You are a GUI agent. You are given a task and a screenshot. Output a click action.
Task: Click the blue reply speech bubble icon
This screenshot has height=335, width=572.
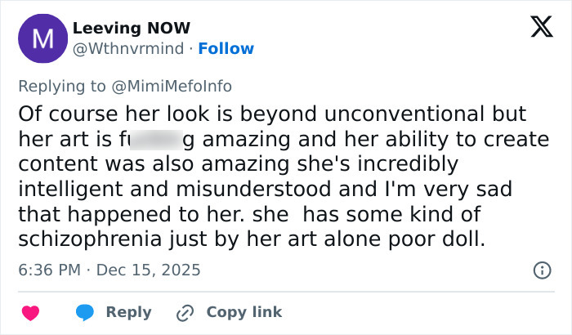pyautogui.click(x=84, y=312)
